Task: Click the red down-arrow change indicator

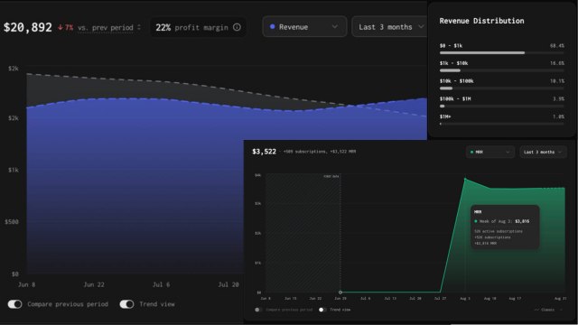Action: (x=61, y=28)
